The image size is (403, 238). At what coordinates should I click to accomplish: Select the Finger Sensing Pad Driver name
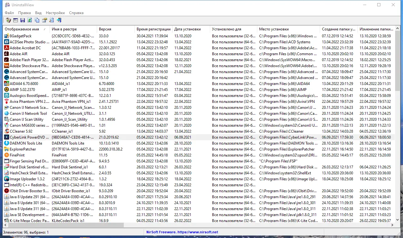[30, 161]
